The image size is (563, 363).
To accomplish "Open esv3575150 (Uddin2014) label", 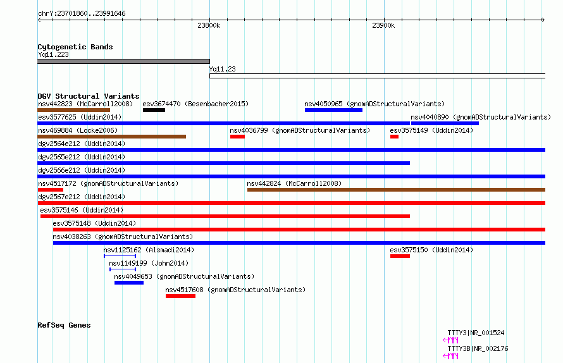I will [x=431, y=250].
